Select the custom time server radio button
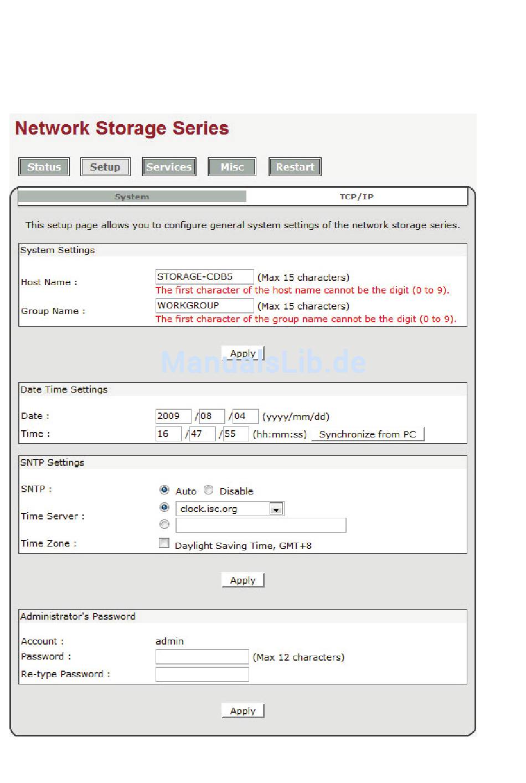Screen dimensions: 526x783 164,524
